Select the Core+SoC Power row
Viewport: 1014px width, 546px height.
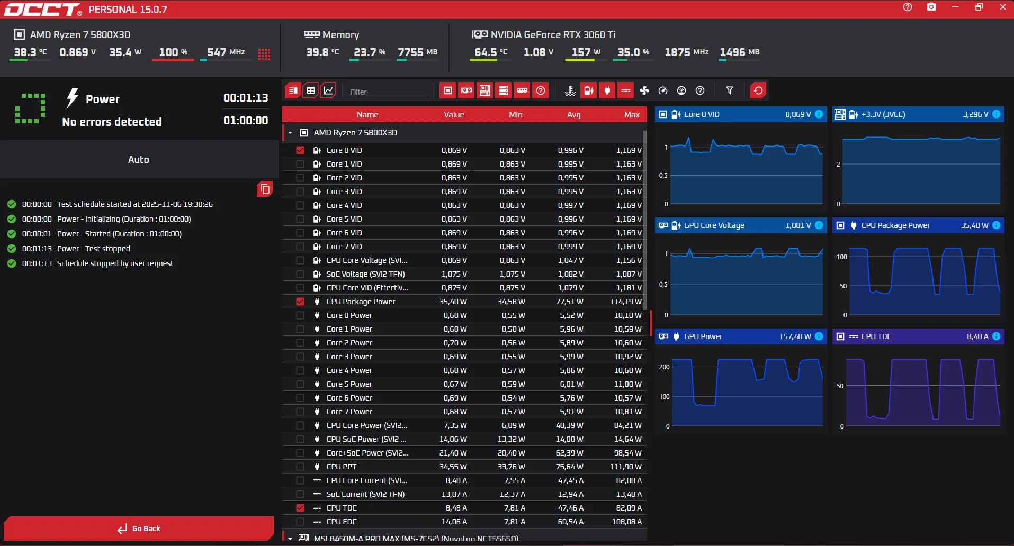(x=464, y=453)
